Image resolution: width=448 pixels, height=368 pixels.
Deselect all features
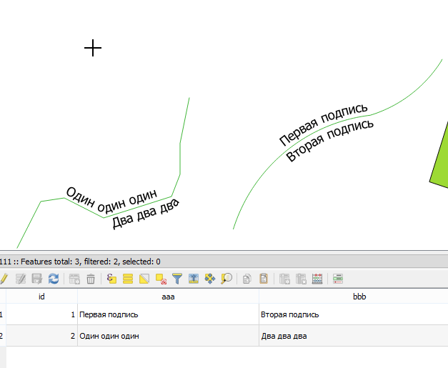tap(161, 278)
